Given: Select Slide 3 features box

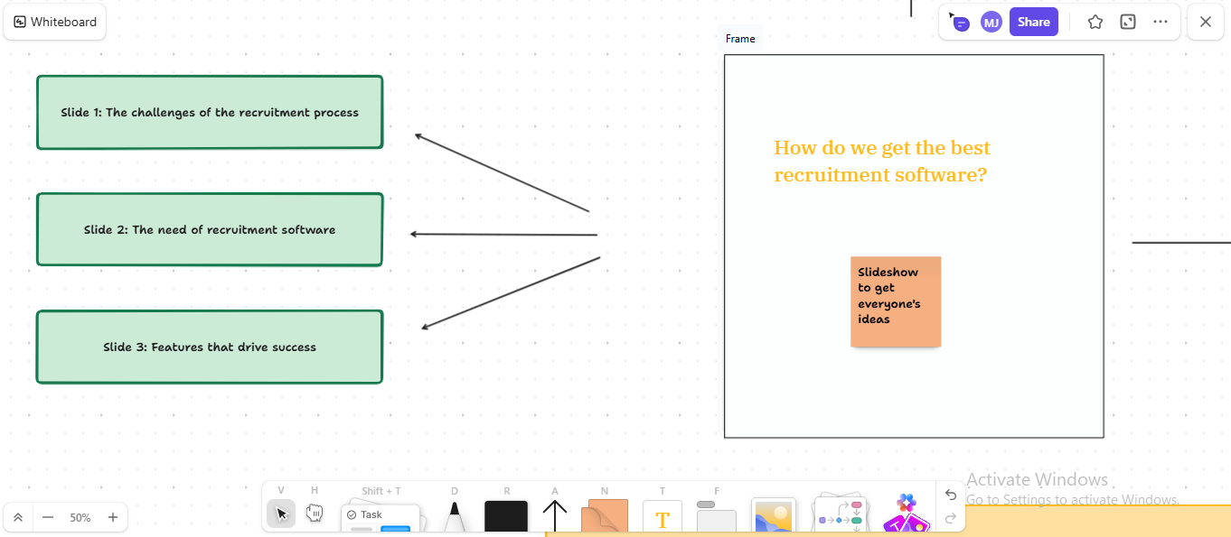Looking at the screenshot, I should [210, 347].
